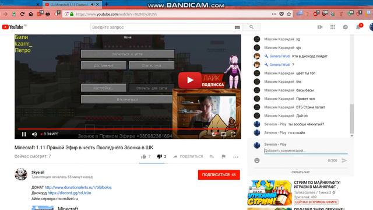Click the Skye all channel name
Screen dimensions: 373x210
click(38, 173)
